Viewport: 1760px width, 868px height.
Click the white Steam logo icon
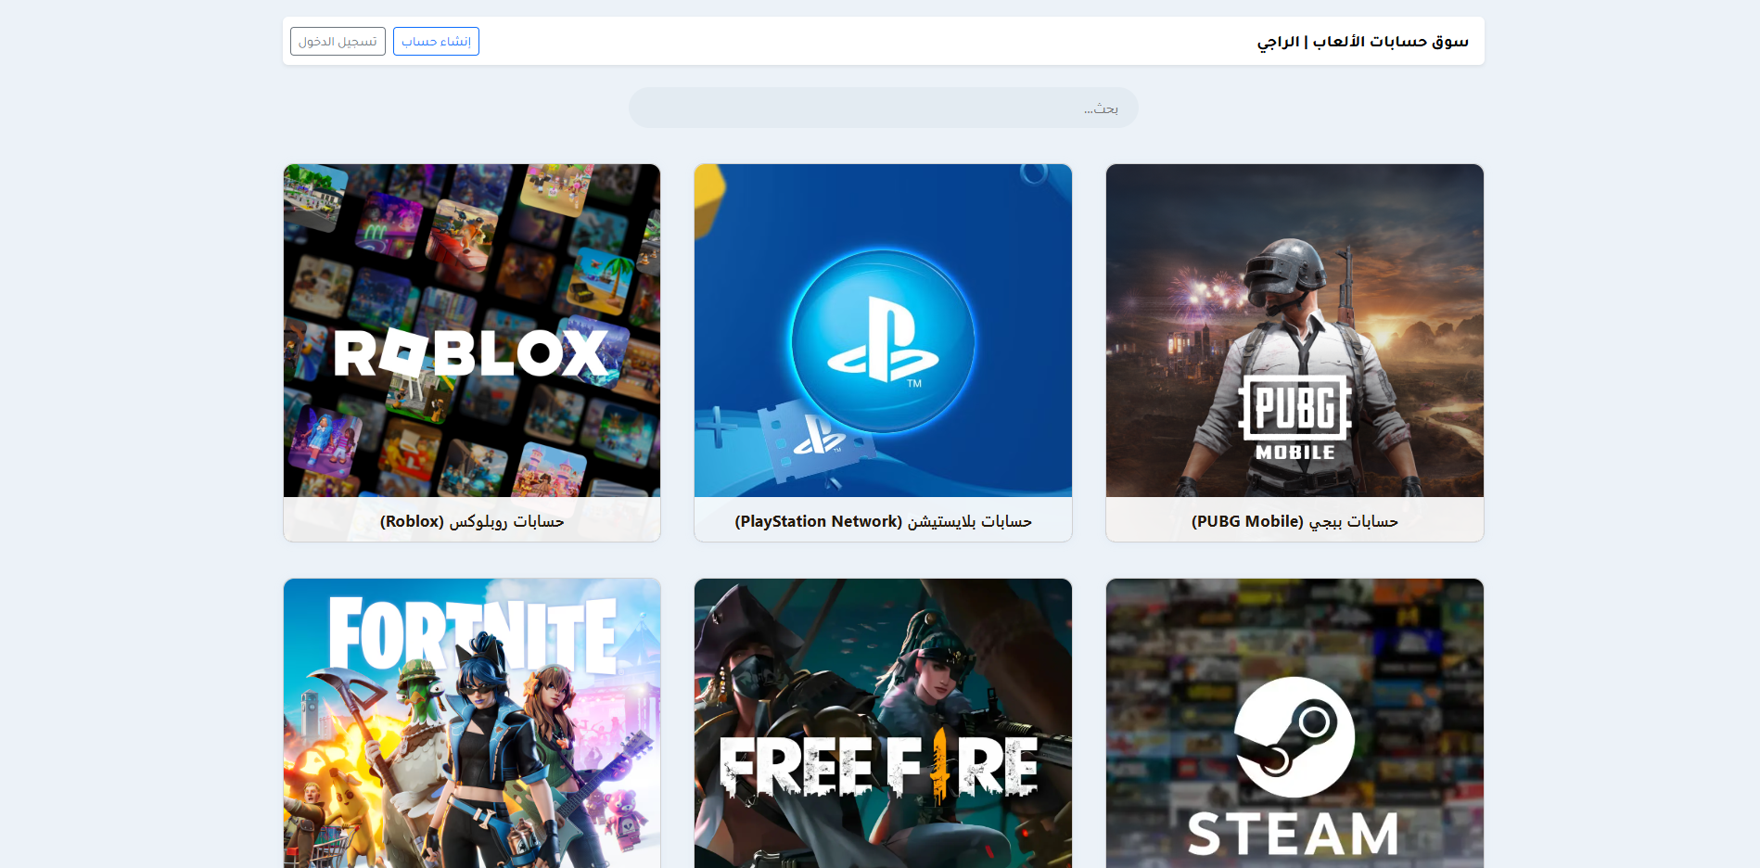1294,736
